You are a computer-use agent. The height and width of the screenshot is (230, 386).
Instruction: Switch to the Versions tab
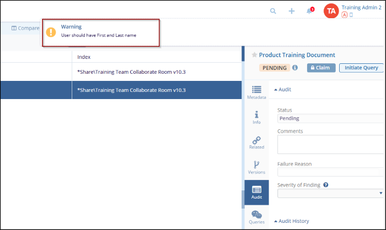pyautogui.click(x=256, y=167)
